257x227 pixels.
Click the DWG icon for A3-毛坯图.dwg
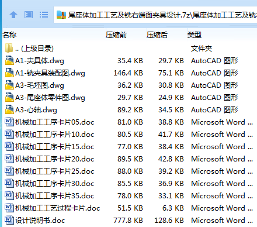click(9, 85)
